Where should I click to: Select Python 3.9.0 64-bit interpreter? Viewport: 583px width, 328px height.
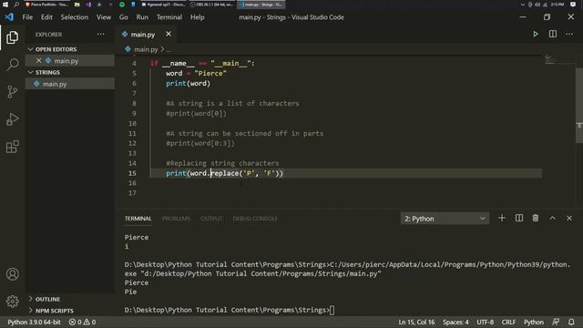(x=34, y=322)
